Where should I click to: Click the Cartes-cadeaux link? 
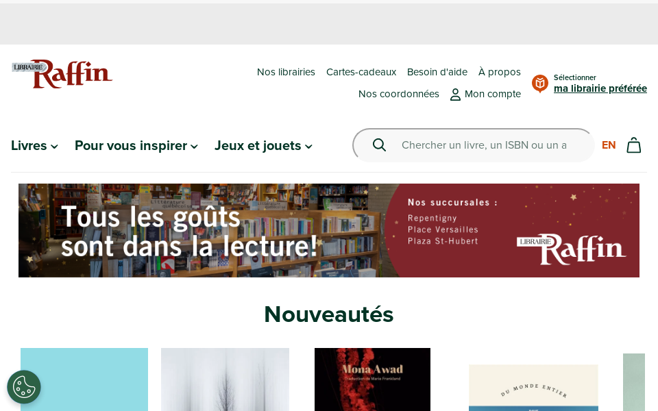coord(361,72)
